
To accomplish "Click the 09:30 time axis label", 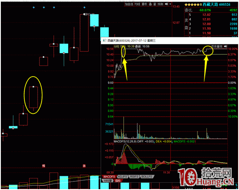I will 110,172.
